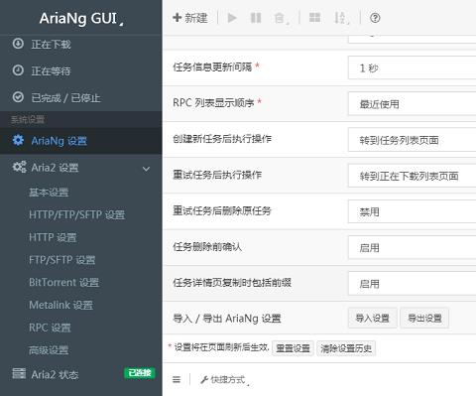The height and width of the screenshot is (396, 476).
Task: Open 任务详情页复制时包括前缀 dropdown
Action: [x=412, y=284]
